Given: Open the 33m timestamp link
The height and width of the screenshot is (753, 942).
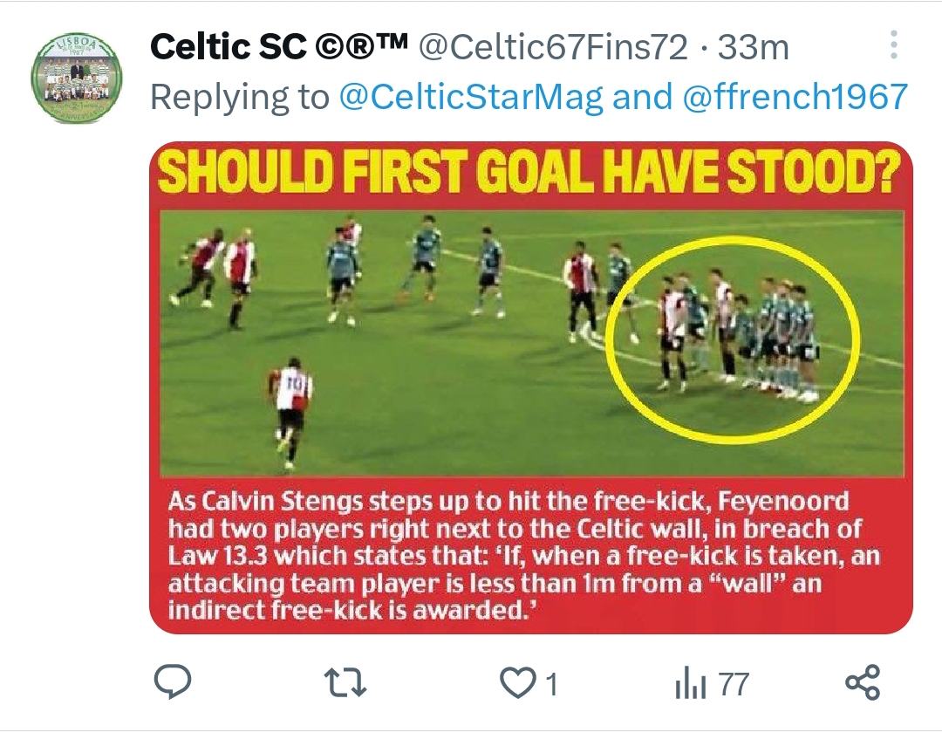Looking at the screenshot, I should click(x=754, y=47).
